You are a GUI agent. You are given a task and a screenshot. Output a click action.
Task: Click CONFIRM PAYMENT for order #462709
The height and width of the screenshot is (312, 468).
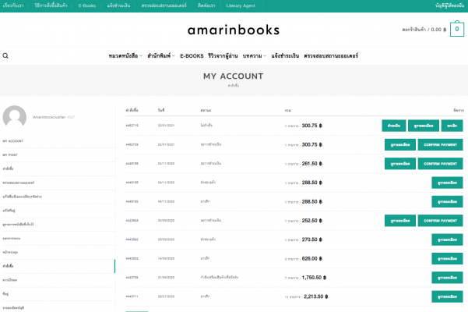(441, 144)
